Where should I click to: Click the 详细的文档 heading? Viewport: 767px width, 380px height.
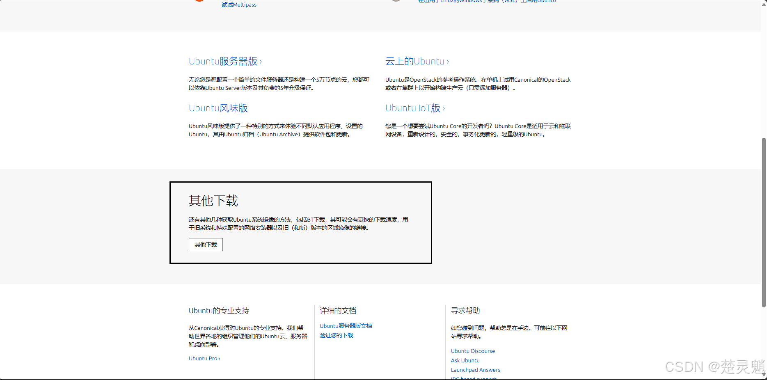338,311
